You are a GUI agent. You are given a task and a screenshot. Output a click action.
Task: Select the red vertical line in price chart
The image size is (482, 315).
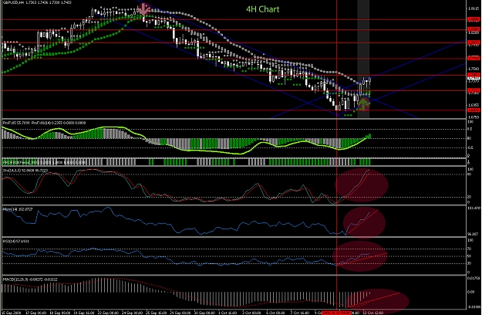coord(337,59)
